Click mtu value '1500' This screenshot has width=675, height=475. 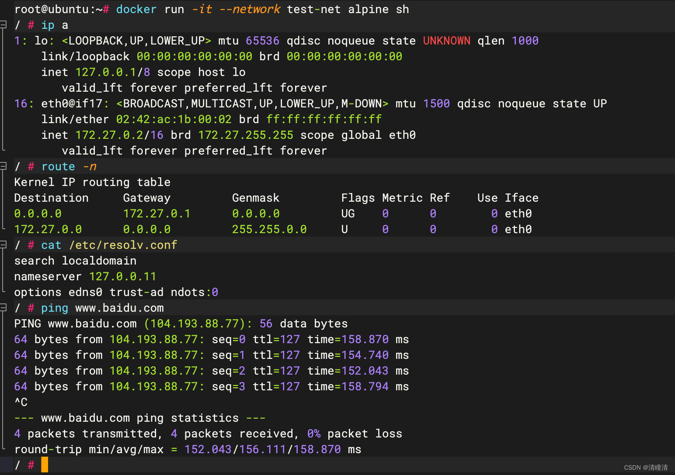(436, 103)
